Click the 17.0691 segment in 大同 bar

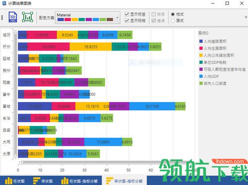(103, 142)
